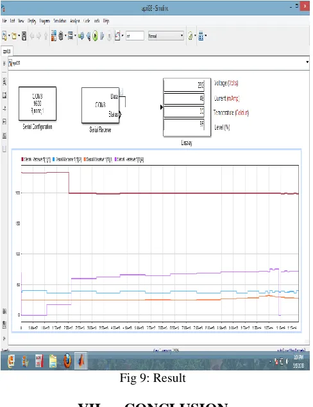Viewport: 313px width, 407px height.
Task: Select the Serial Receive block
Action: tap(100, 105)
